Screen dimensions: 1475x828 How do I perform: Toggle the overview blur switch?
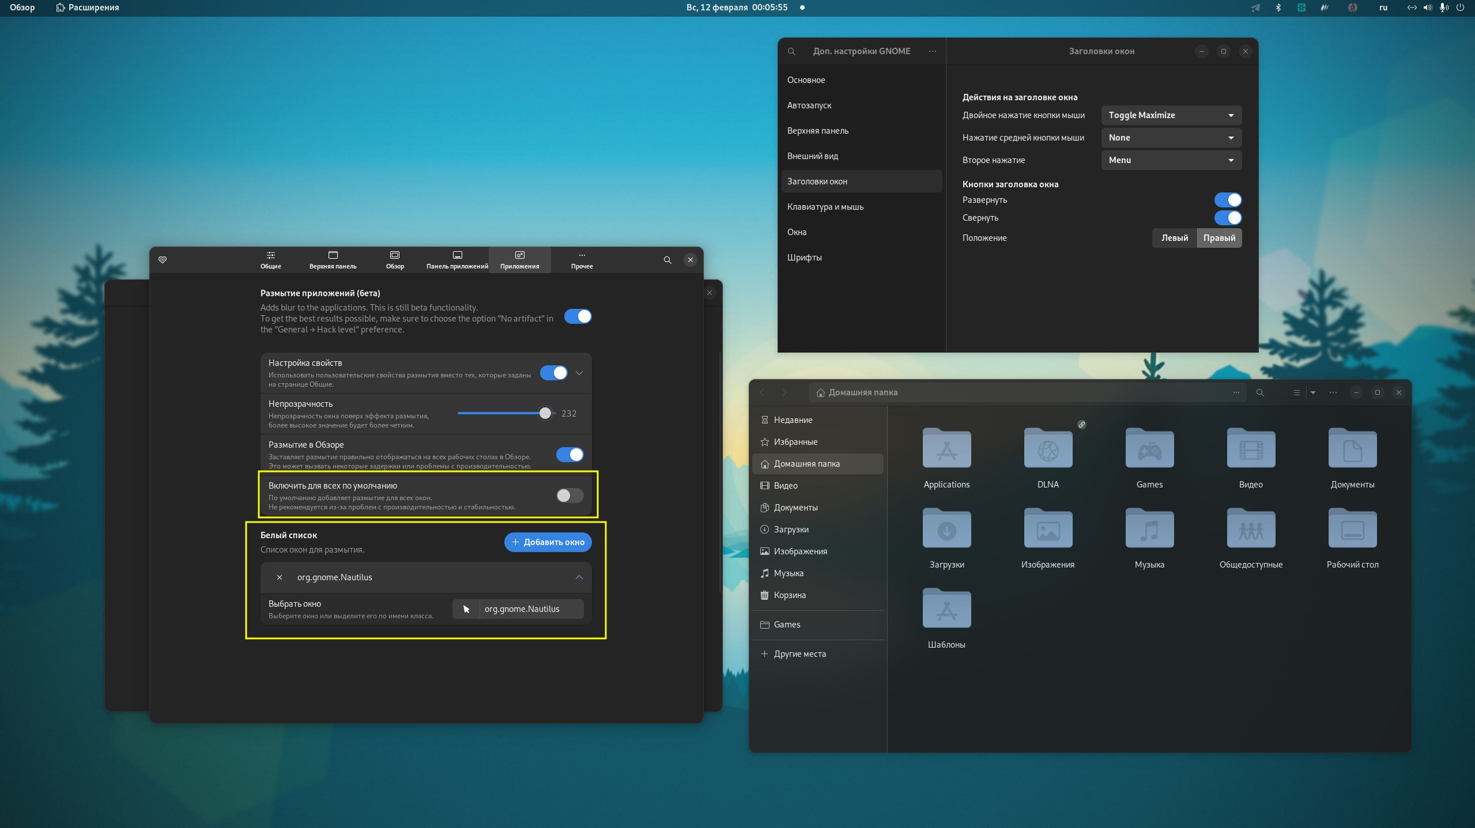(x=569, y=455)
